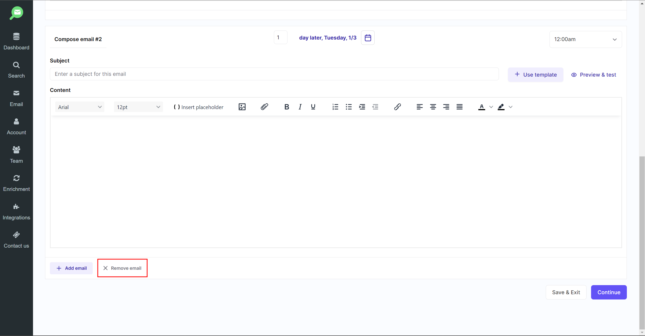Insert a bulleted list
The height and width of the screenshot is (336, 645).
tap(348, 107)
